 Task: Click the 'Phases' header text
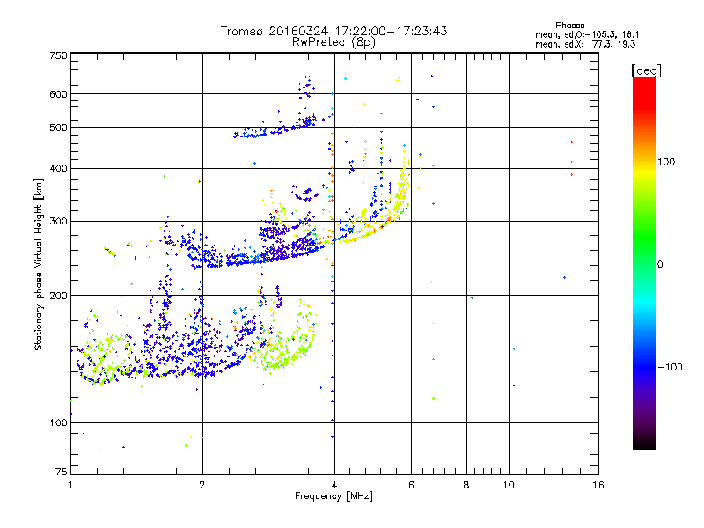click(569, 26)
